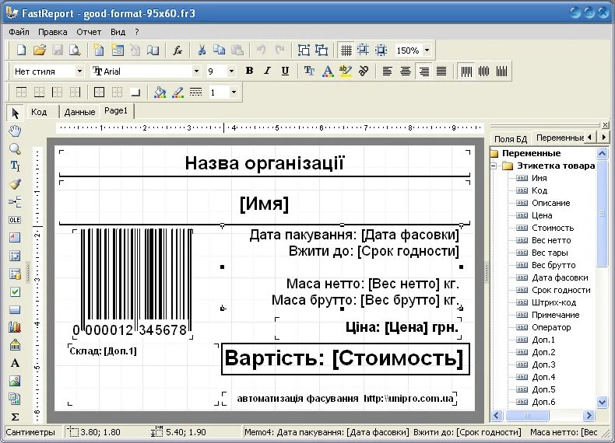Open the Файл menu
Viewport: 615px width, 443px height.
(x=19, y=32)
